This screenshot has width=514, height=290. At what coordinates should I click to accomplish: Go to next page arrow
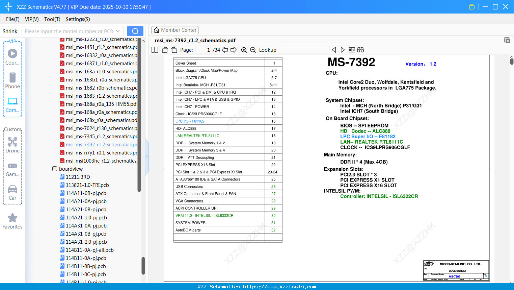tap(234, 50)
